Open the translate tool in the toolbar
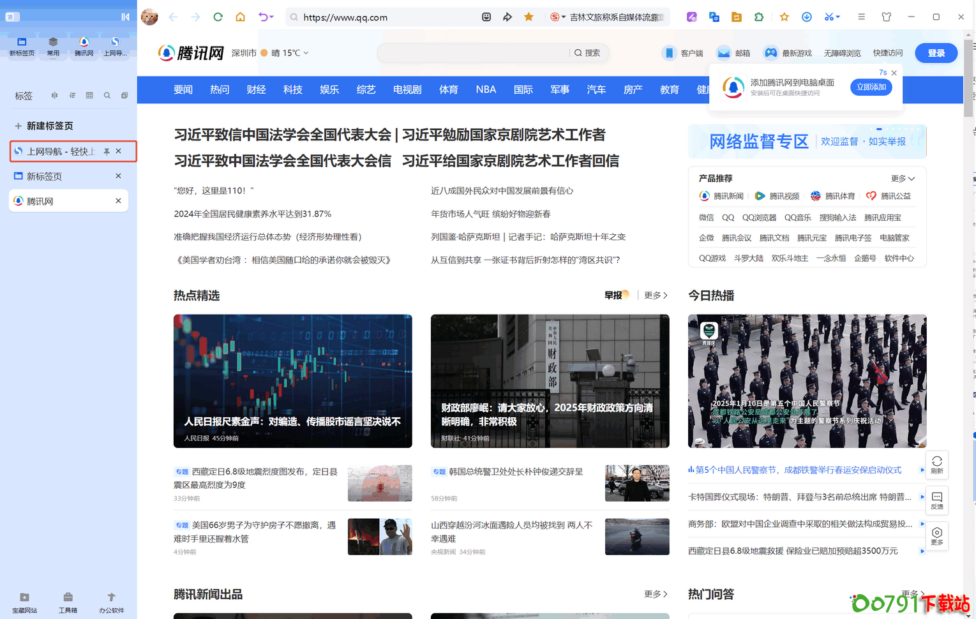The width and height of the screenshot is (976, 619). 714,17
